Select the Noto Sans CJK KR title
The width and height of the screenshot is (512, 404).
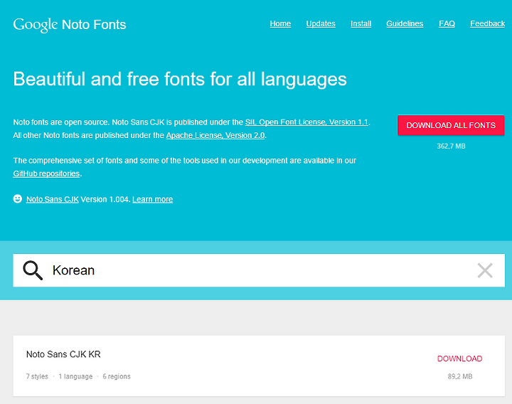63,354
